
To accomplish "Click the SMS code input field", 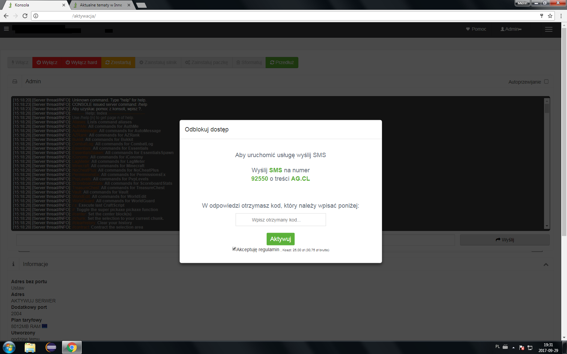I will (280, 220).
